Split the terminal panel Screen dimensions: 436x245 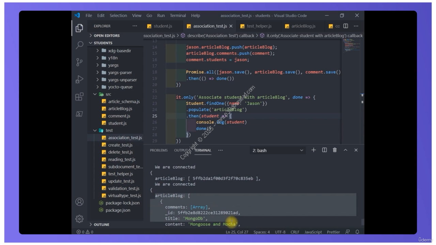click(324, 150)
